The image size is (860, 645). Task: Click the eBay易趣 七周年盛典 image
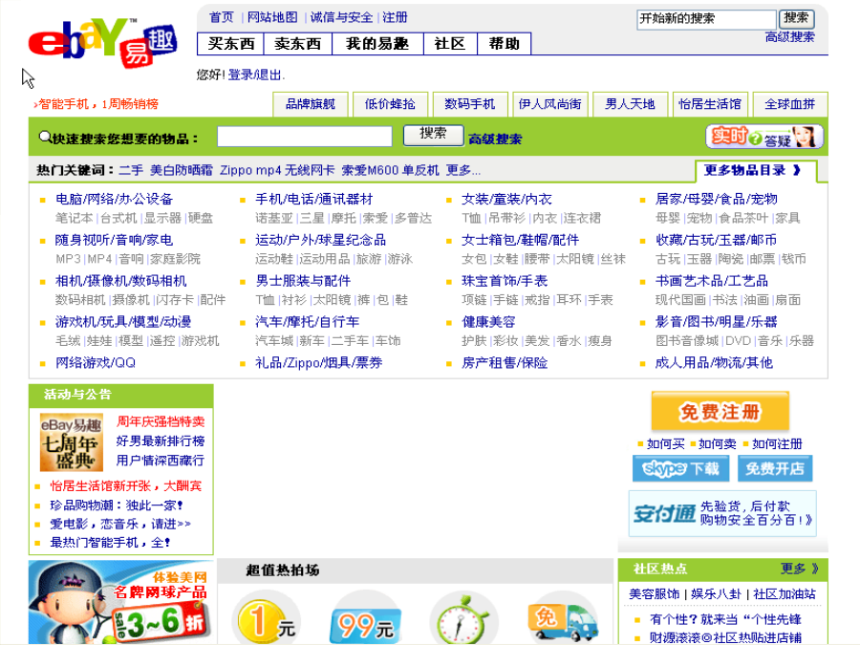tap(72, 442)
